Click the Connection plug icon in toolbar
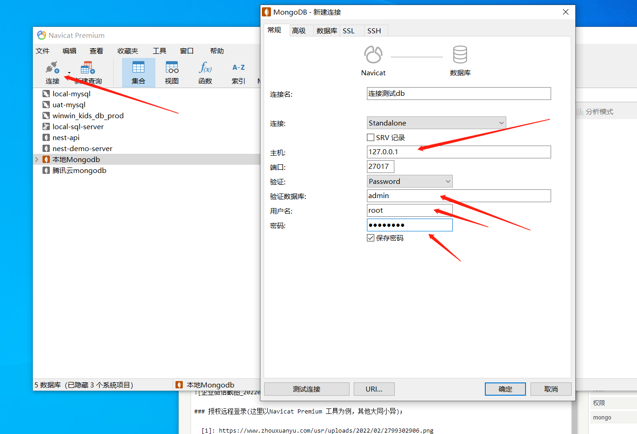This screenshot has width=637, height=434. pos(53,68)
